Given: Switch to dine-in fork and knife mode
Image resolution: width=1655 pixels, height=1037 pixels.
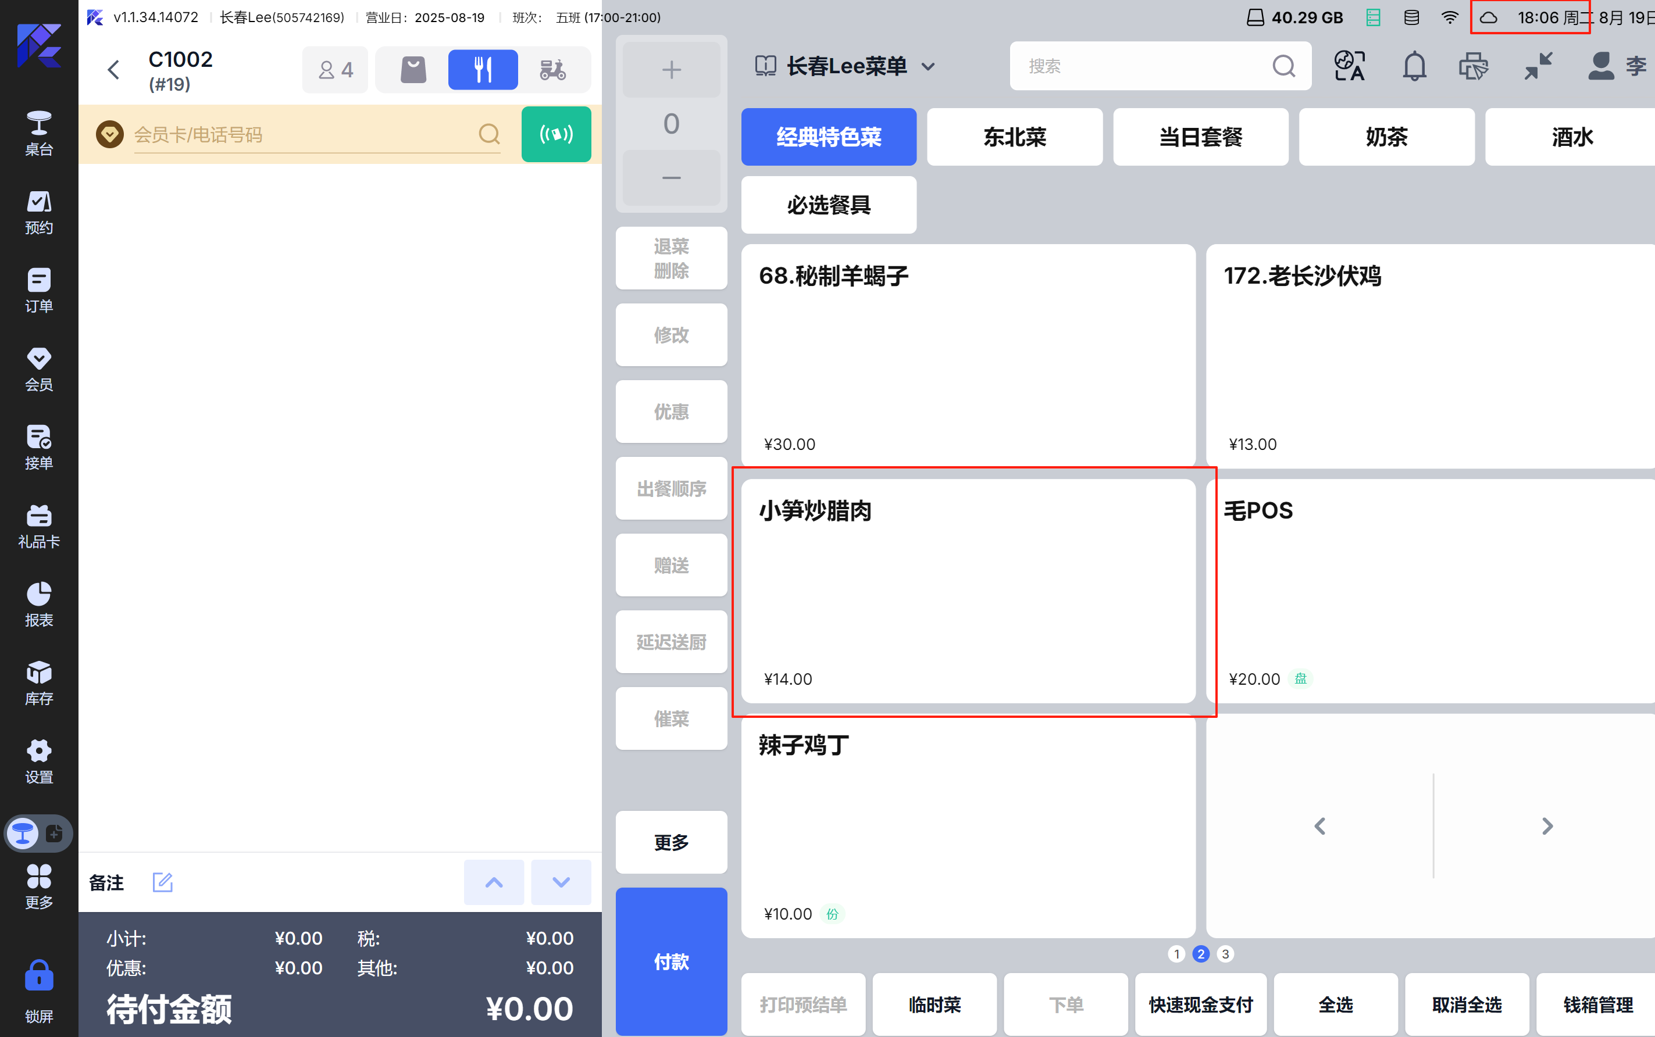Looking at the screenshot, I should pyautogui.click(x=482, y=69).
